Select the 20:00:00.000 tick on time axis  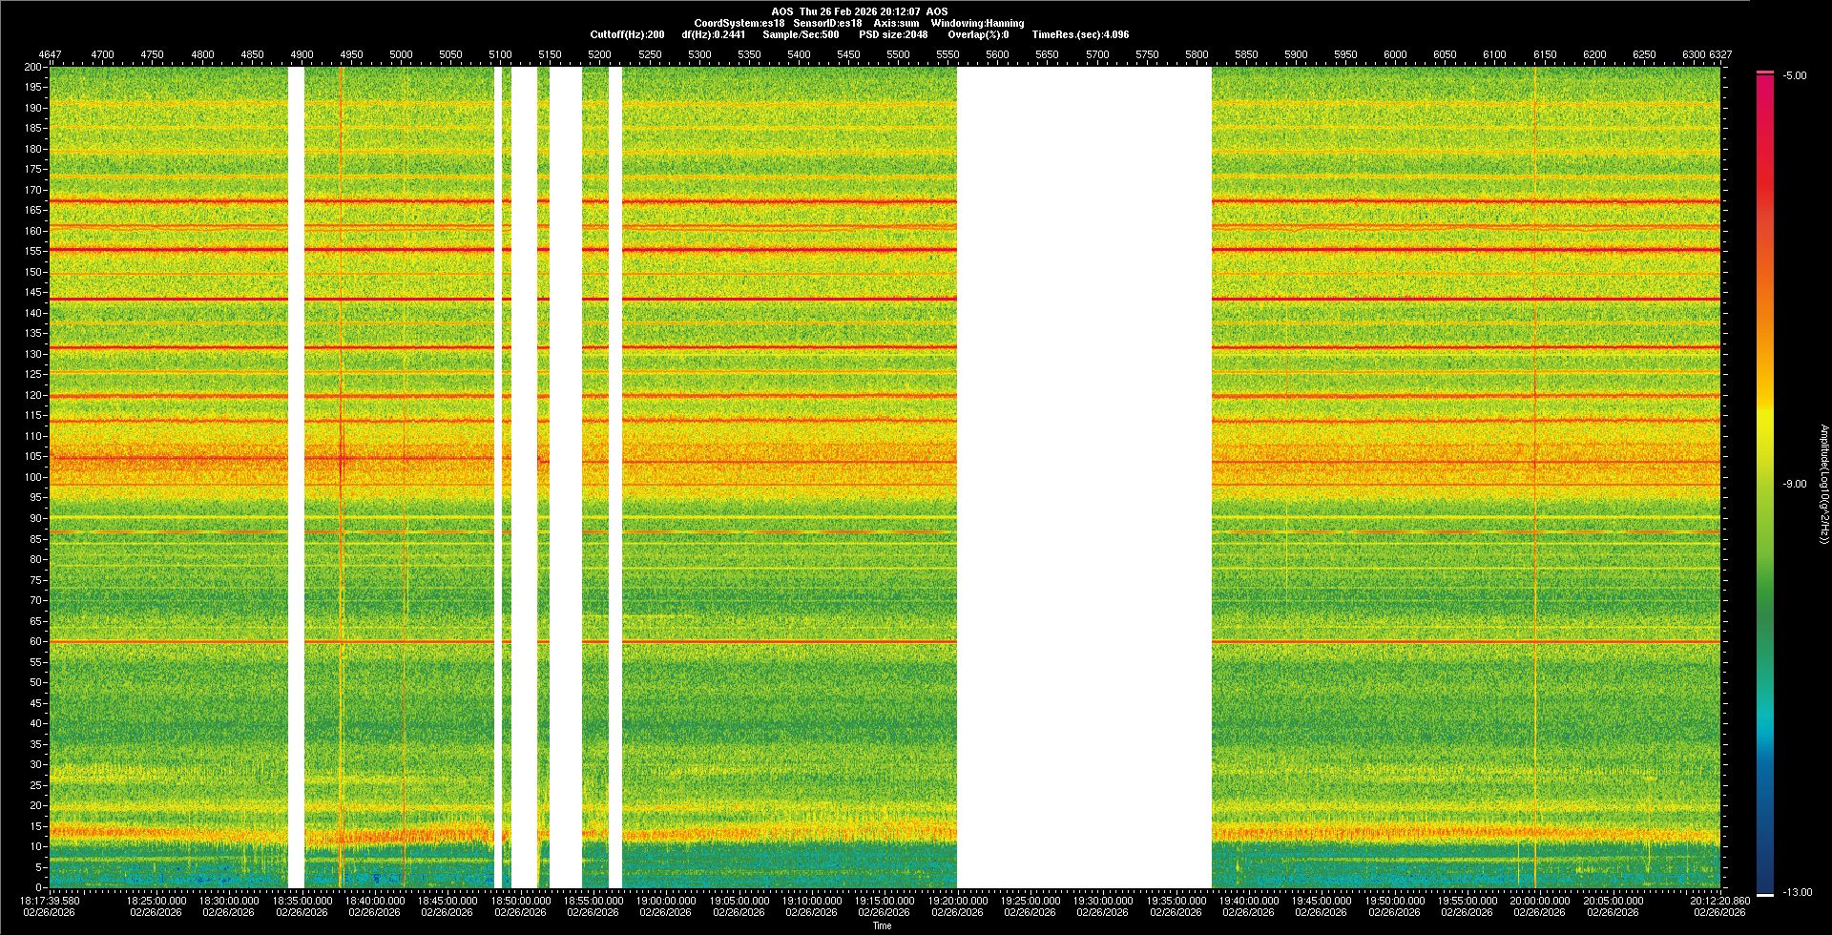(x=1539, y=901)
